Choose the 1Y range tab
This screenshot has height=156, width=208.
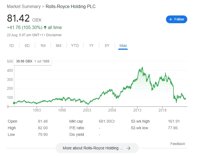click(x=91, y=46)
